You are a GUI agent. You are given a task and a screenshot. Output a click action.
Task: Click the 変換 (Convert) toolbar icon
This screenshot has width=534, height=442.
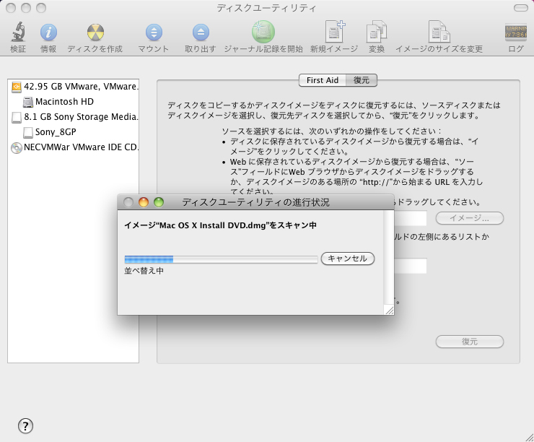pyautogui.click(x=376, y=32)
